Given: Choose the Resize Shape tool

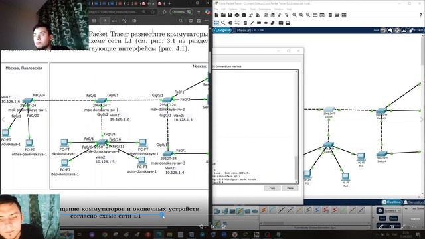Looking at the screenshot, I should 237,23.
